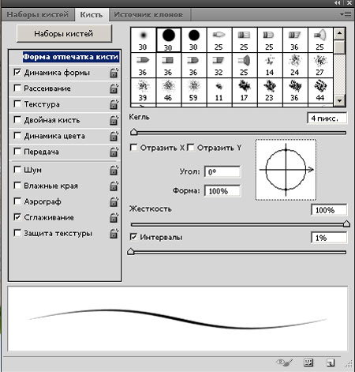The image size is (355, 372).
Task: Toggle lock for Передача
Action: [114, 152]
